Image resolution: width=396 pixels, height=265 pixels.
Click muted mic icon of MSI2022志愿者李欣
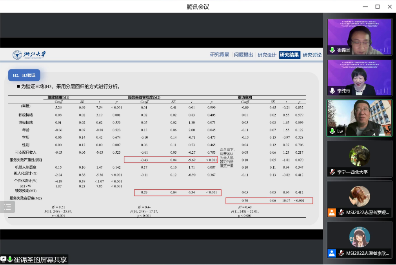pyautogui.click(x=342, y=253)
